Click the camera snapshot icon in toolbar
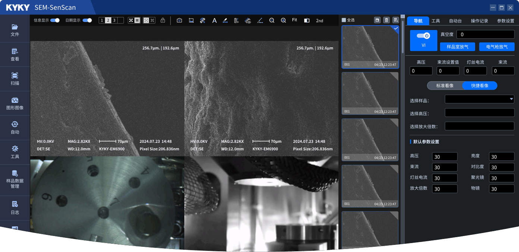 179,20
